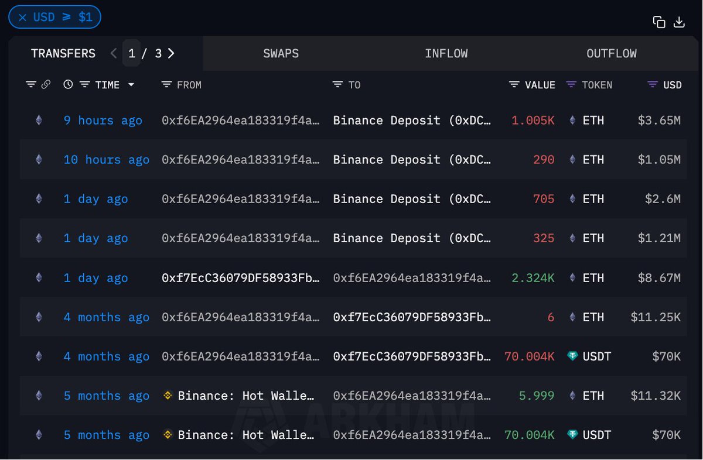
Task: Click the $8.67M USD amount
Action: [659, 278]
